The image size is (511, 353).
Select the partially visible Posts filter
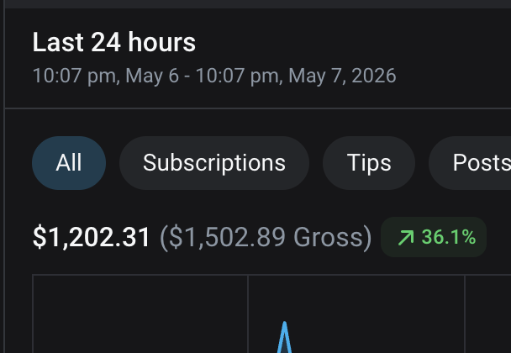click(471, 163)
